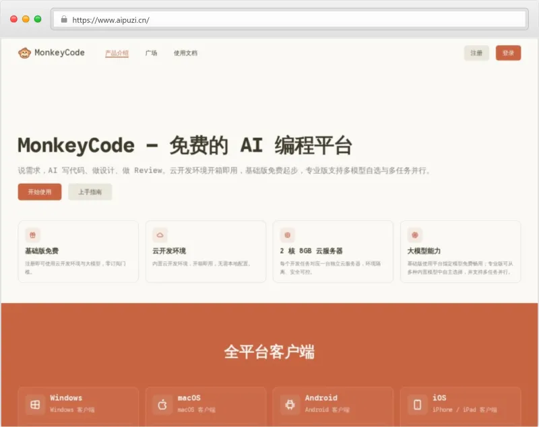
Task: Click the 基础版免费 ticket icon
Action: (x=33, y=235)
